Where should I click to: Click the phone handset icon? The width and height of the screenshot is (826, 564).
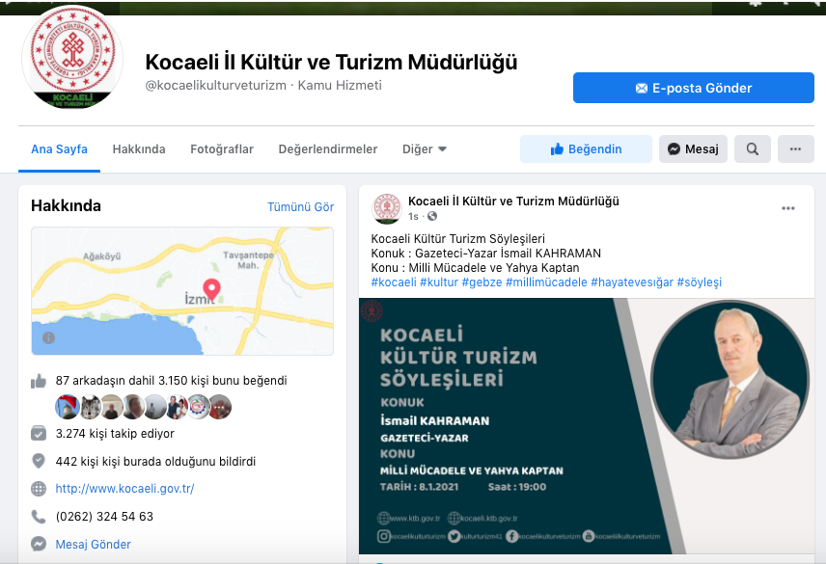pyautogui.click(x=39, y=517)
